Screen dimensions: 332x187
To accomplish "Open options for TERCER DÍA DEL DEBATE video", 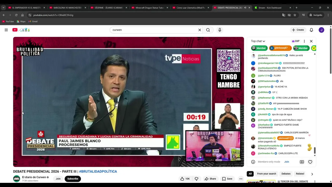I will coord(315,182).
